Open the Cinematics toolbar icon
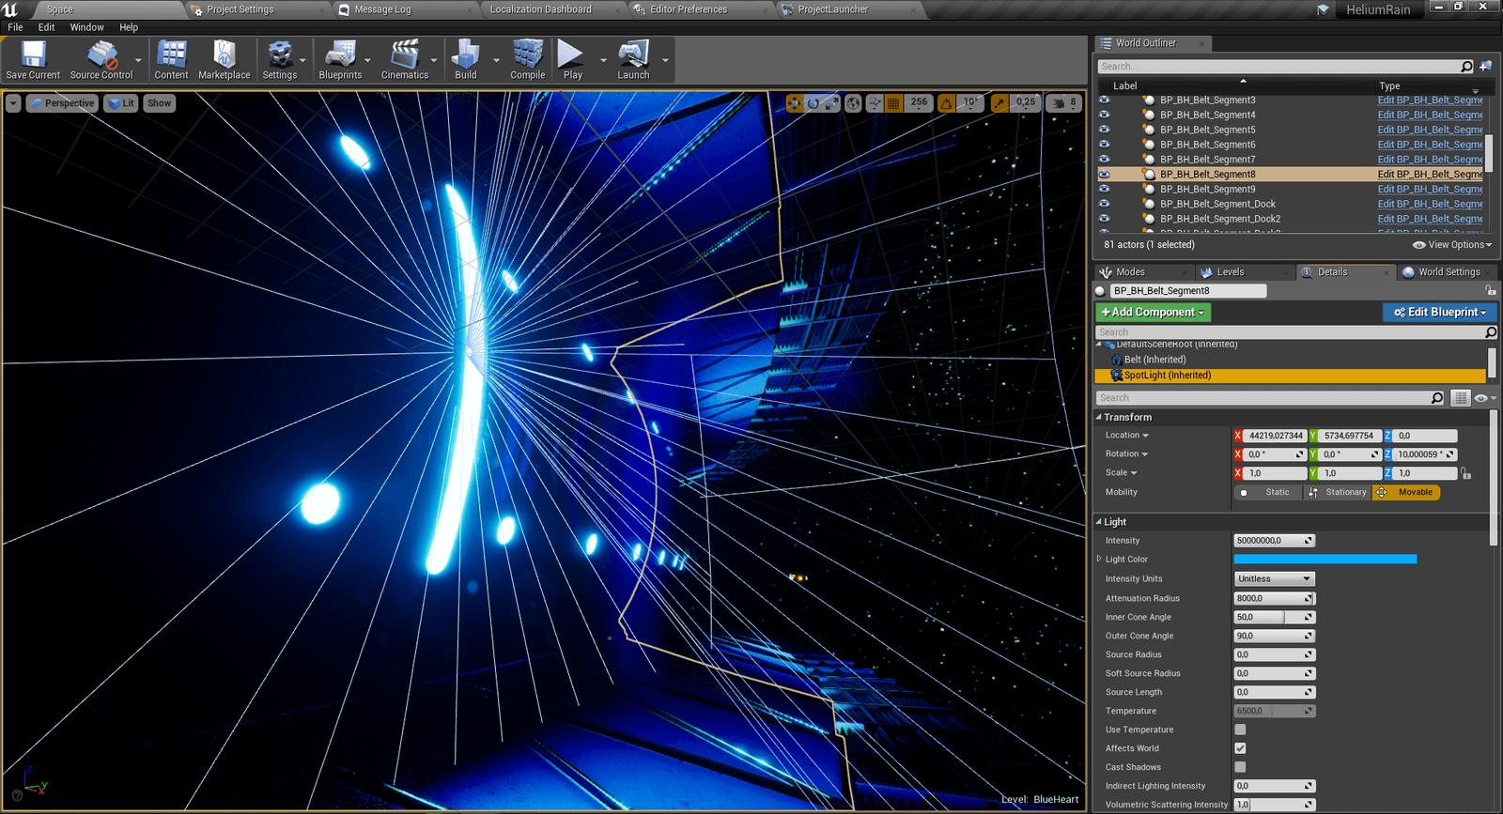This screenshot has height=814, width=1503. [x=405, y=60]
